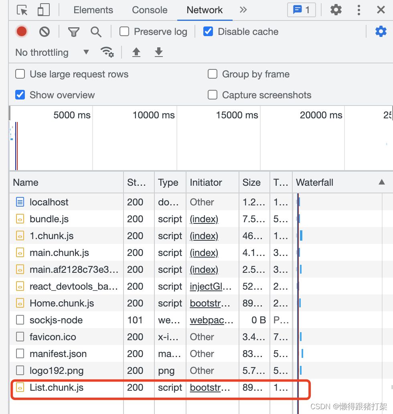The width and height of the screenshot is (393, 414).
Task: Open the No throttling dropdown
Action: (x=52, y=53)
